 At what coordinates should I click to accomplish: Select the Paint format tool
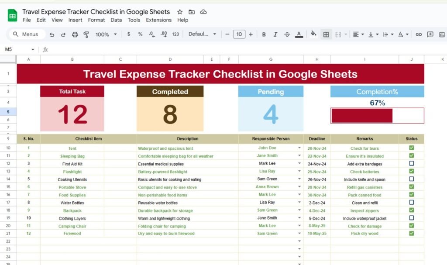coord(86,34)
